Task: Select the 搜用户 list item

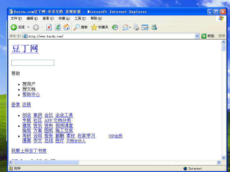Action: 29,84
